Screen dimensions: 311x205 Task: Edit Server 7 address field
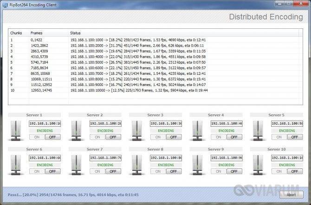coord(105,158)
